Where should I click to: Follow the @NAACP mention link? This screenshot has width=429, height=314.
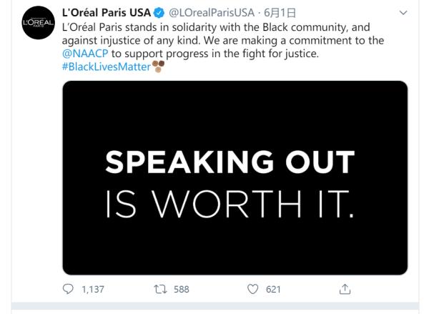[x=85, y=54]
